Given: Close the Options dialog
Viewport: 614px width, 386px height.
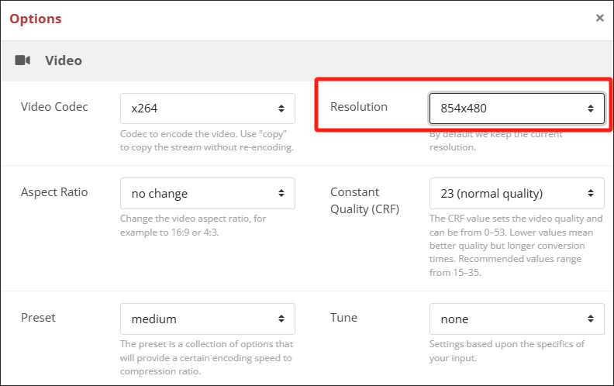Looking at the screenshot, I should (599, 18).
